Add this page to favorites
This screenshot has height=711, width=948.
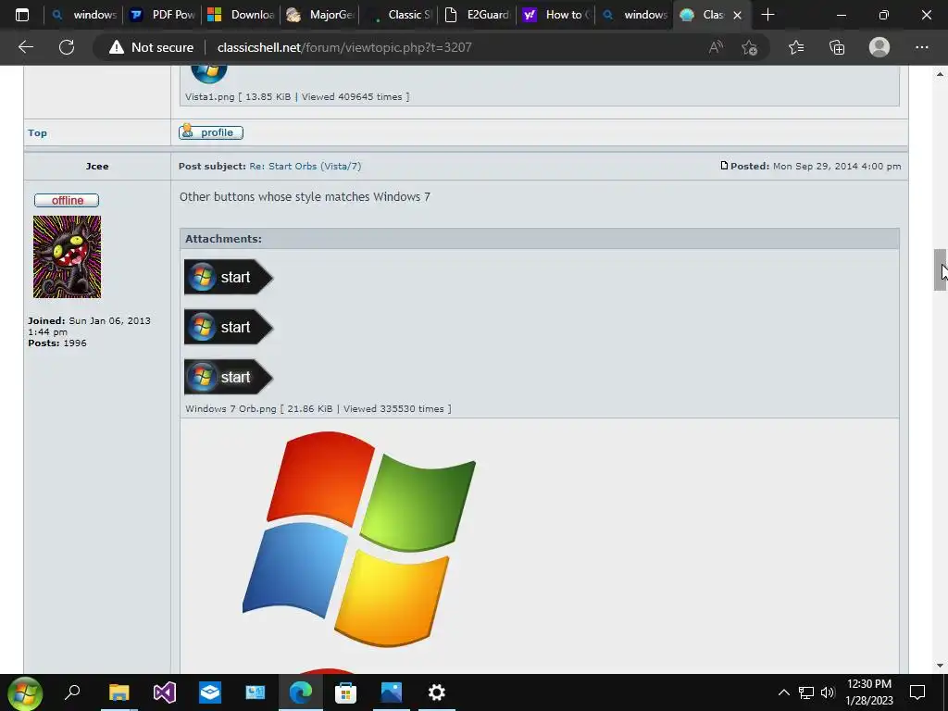point(750,47)
